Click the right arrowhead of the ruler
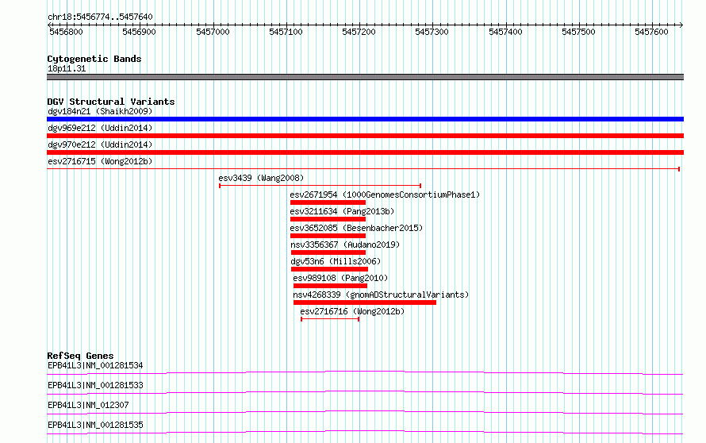 click(681, 25)
